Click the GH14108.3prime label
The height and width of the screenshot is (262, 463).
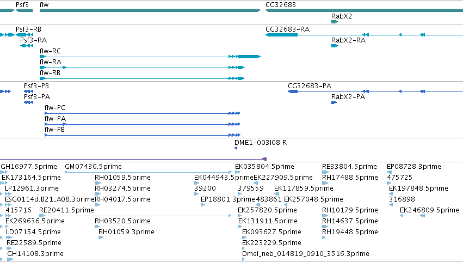(x=35, y=254)
